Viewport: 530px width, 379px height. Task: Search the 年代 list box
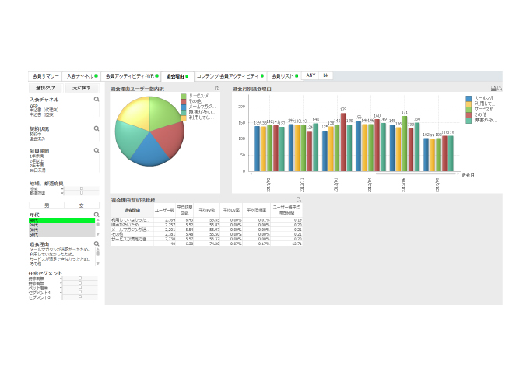[x=97, y=215]
